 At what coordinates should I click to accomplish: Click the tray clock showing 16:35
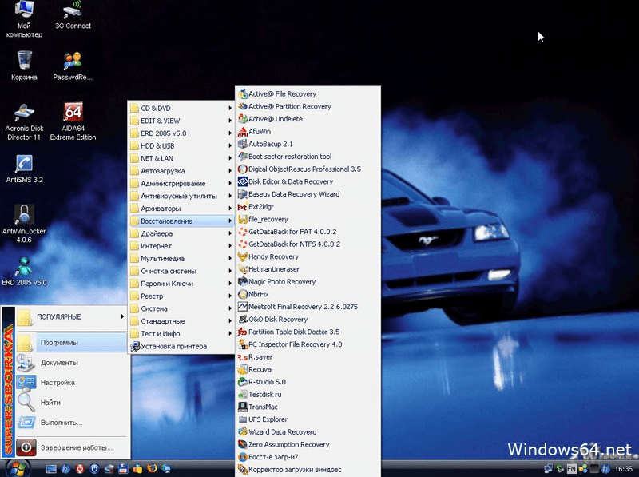click(623, 469)
